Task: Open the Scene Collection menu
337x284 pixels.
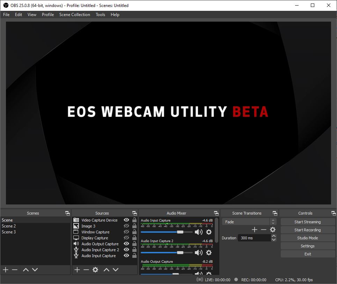Action: (74, 15)
